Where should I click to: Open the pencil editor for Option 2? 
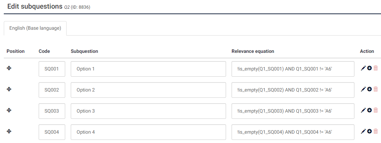(x=363, y=89)
